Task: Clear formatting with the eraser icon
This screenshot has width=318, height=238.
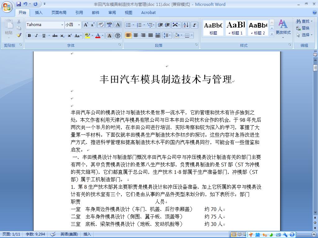Action: point(101,25)
